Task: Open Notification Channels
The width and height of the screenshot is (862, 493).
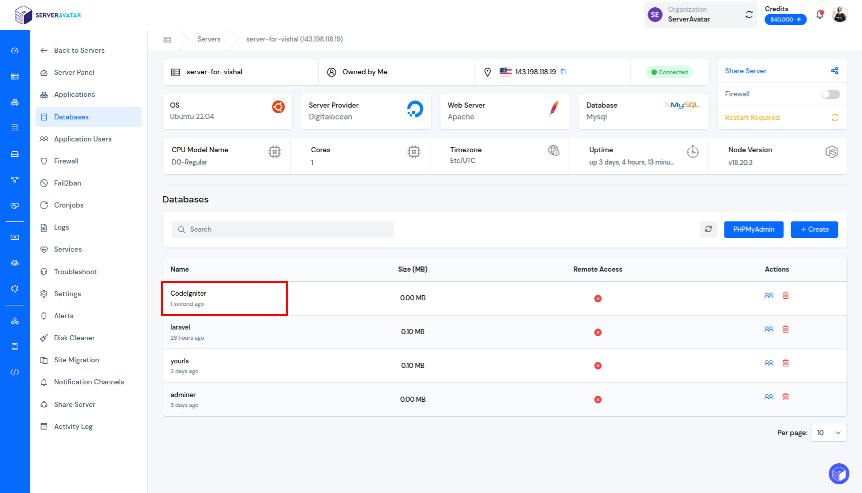Action: [89, 382]
